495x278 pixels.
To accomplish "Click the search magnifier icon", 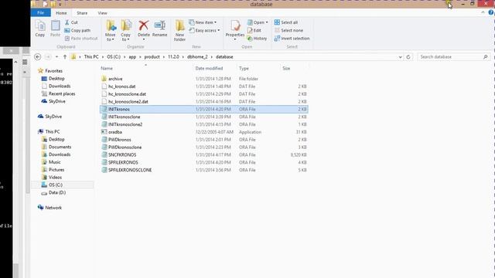I will 486,57.
